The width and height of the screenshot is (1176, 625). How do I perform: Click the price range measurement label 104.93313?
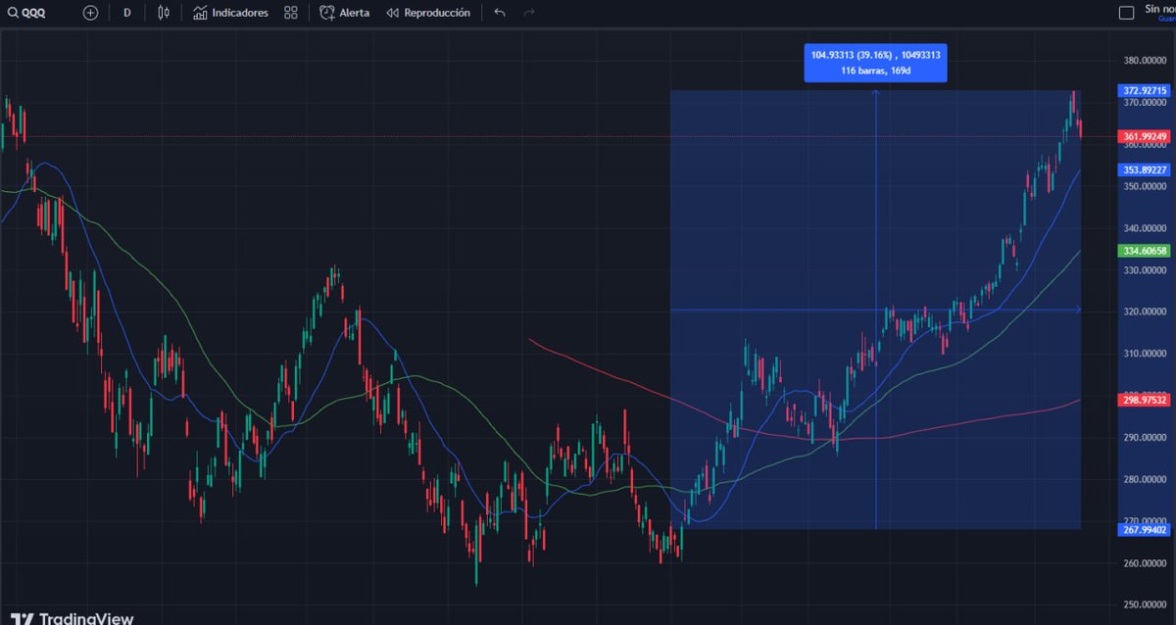(x=875, y=56)
